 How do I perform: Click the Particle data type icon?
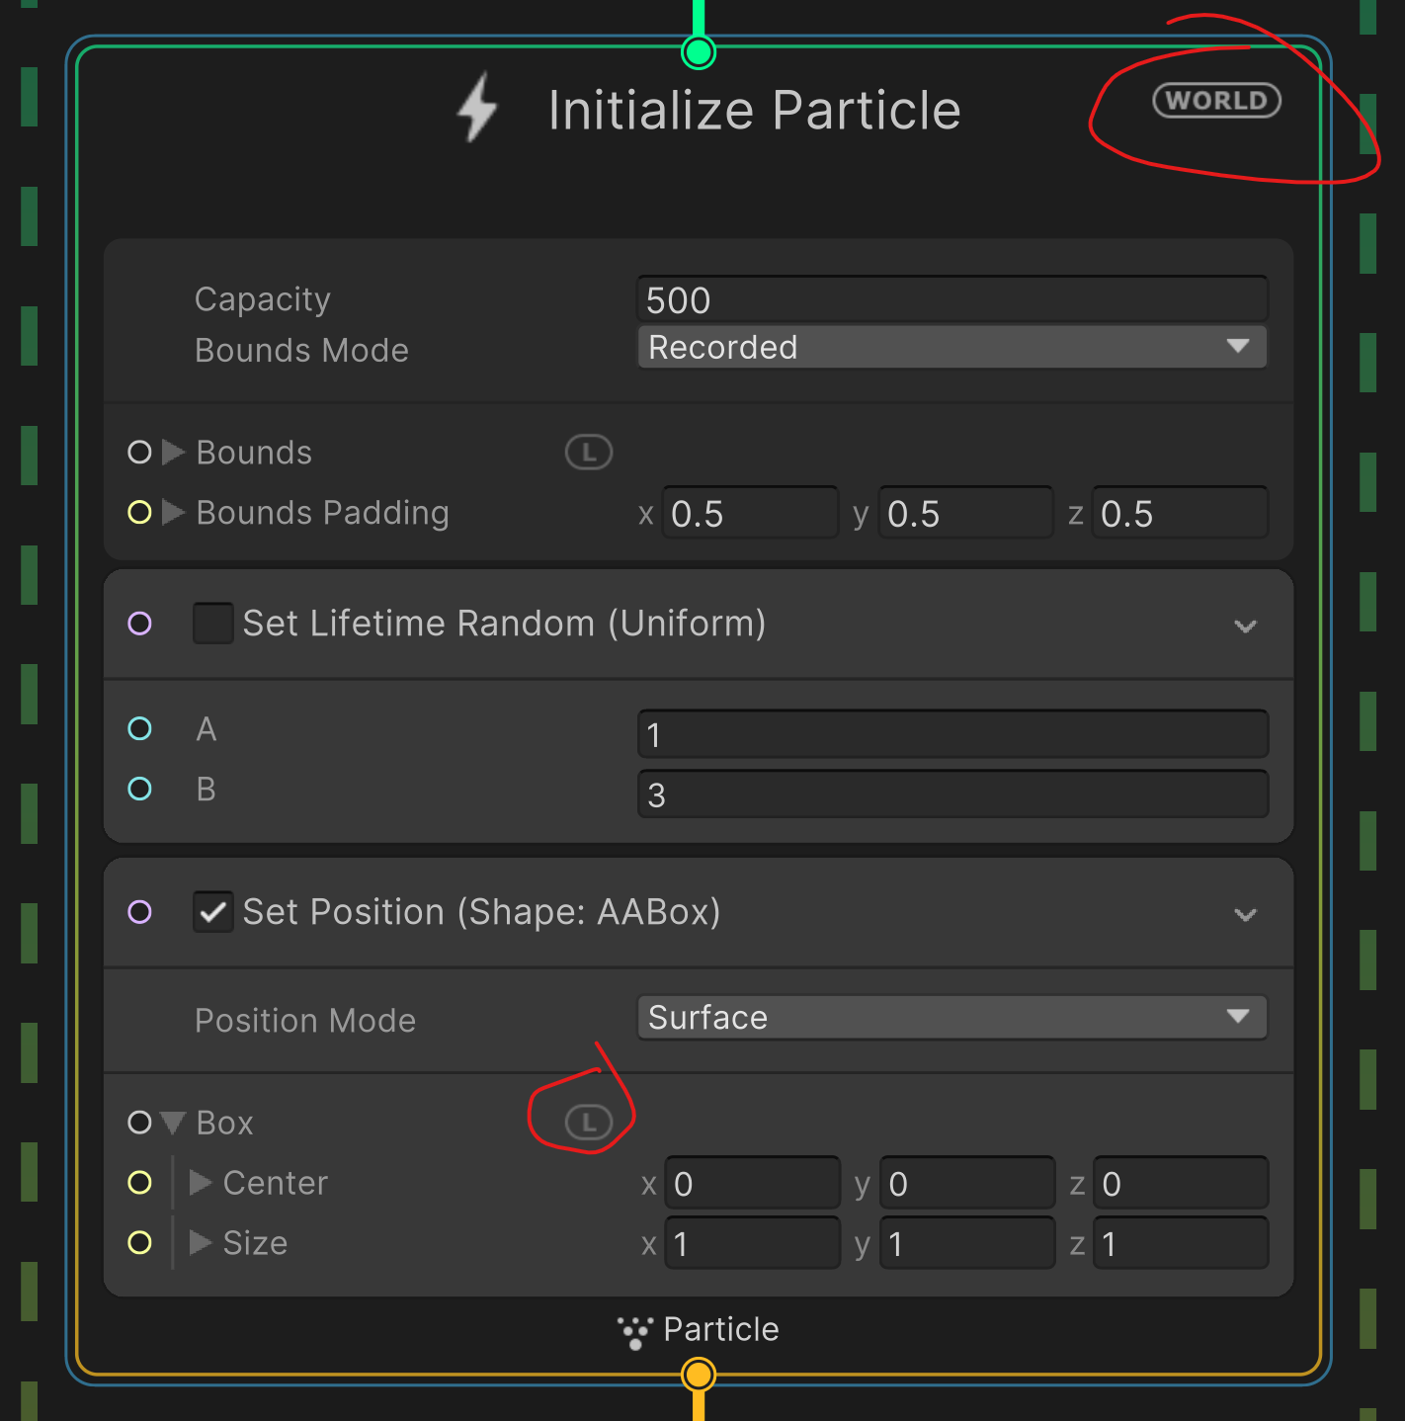pos(634,1331)
